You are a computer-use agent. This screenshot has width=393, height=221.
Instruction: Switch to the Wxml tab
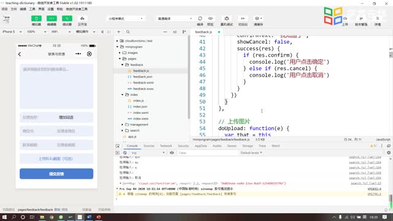[276, 146]
